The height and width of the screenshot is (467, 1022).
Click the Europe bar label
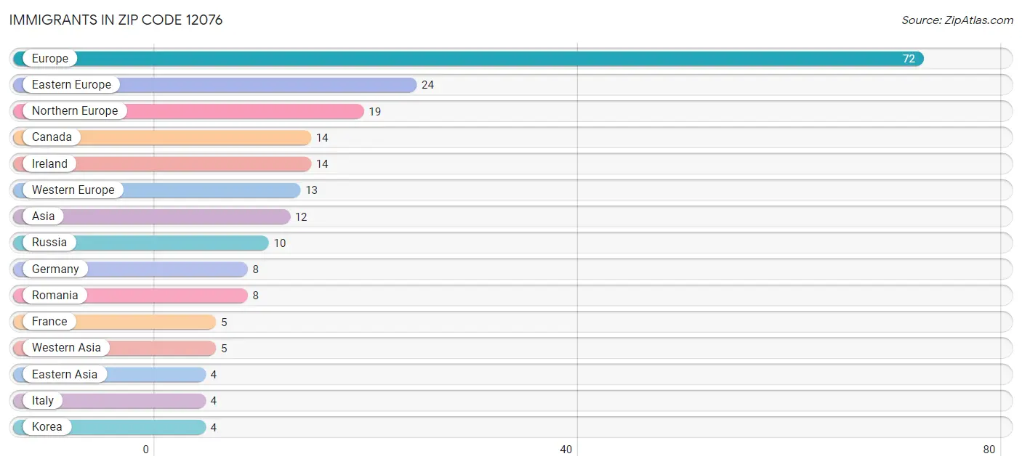point(50,58)
